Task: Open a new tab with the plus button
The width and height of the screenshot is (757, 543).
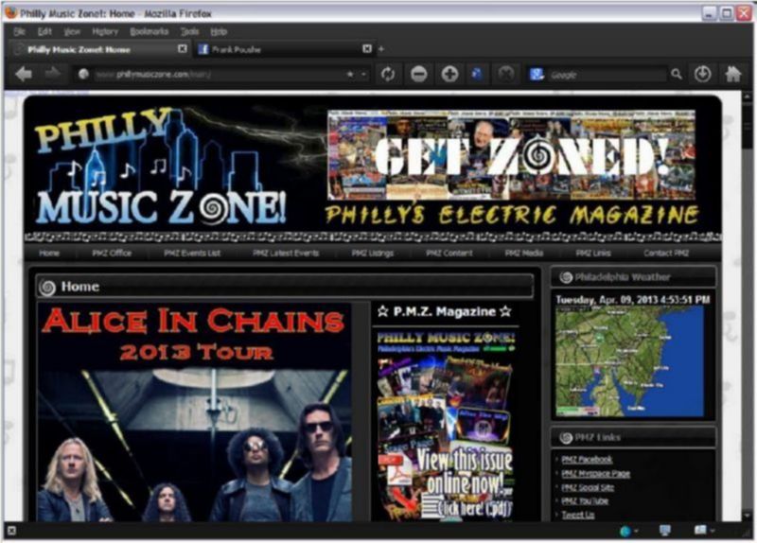Action: coord(381,49)
